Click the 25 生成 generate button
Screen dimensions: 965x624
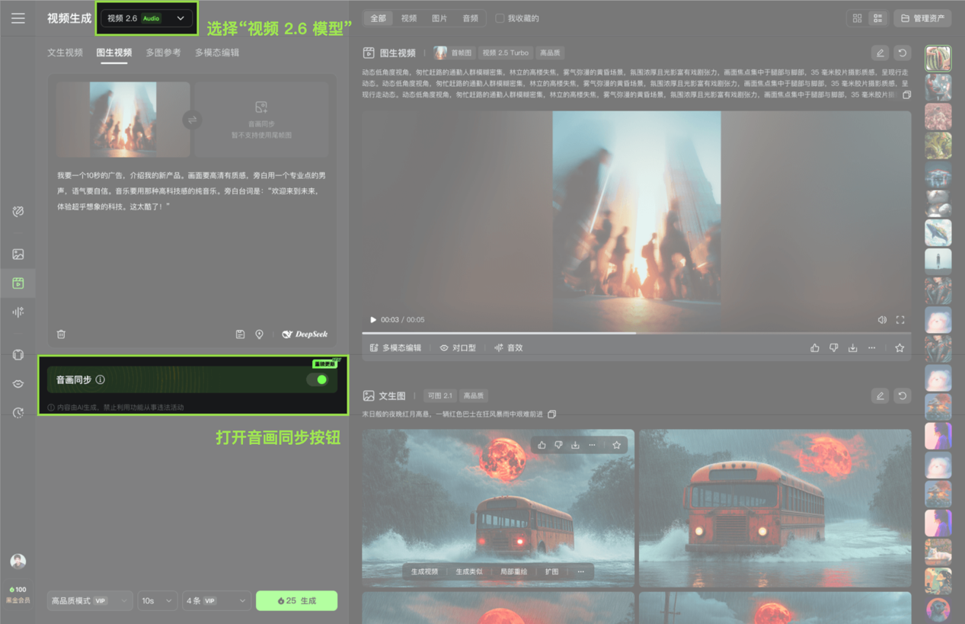click(296, 600)
